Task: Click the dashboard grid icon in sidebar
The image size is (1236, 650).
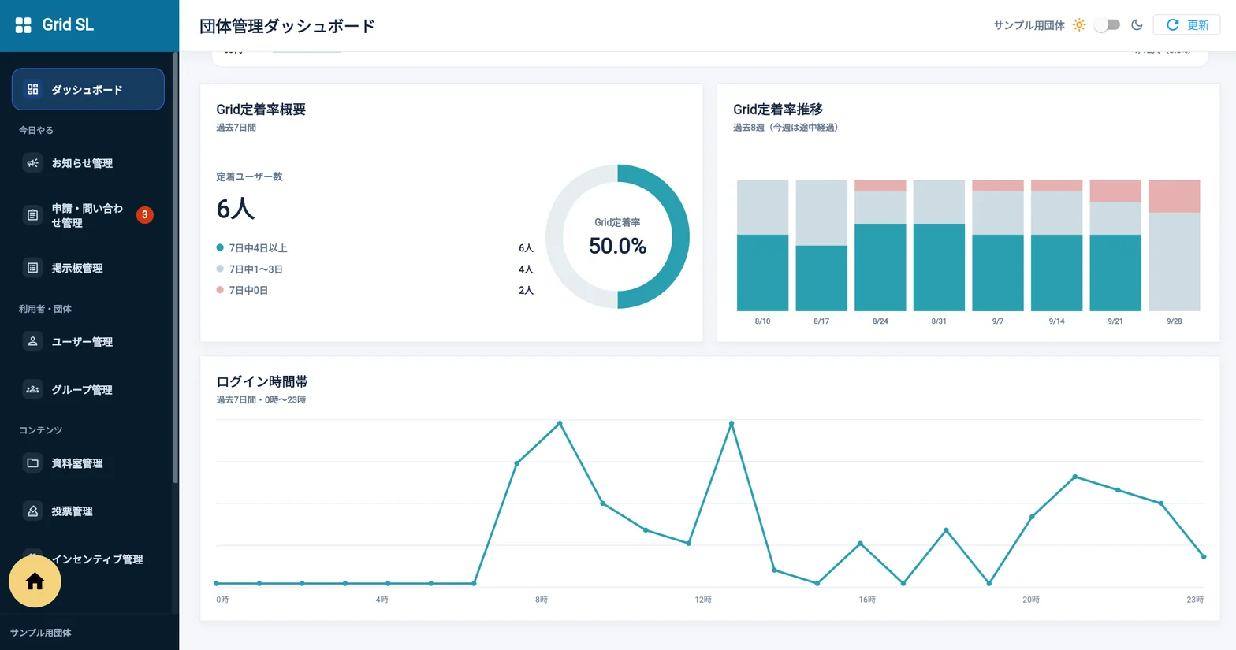Action: point(33,90)
